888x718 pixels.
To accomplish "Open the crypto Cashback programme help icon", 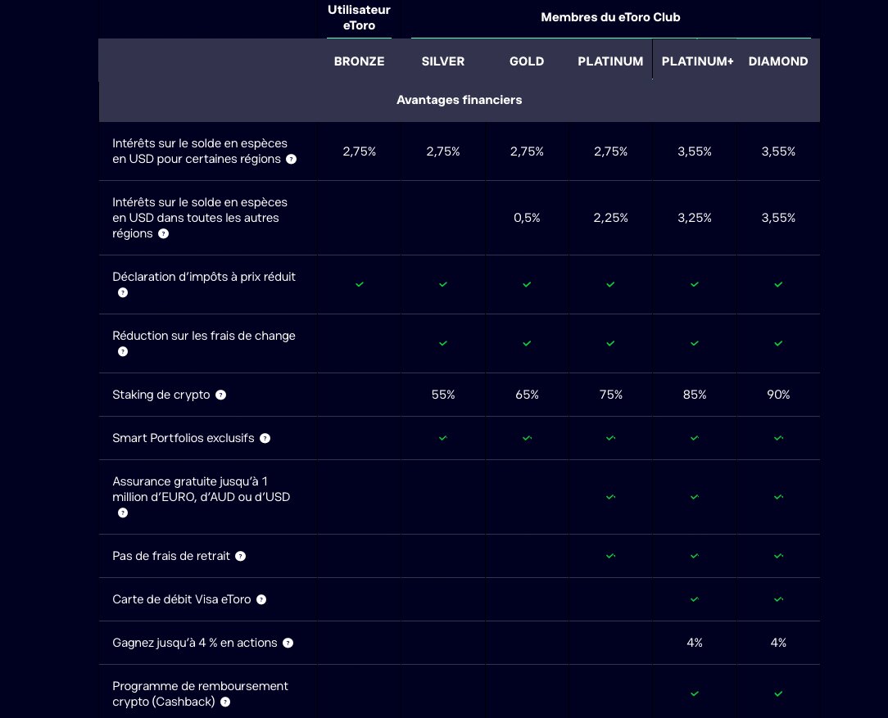I will (x=225, y=702).
